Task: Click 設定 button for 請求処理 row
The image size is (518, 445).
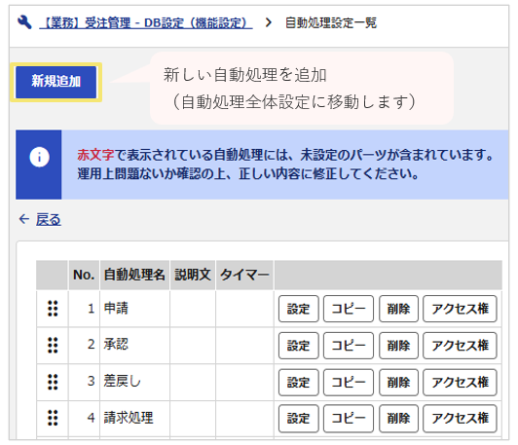Action: point(299,419)
